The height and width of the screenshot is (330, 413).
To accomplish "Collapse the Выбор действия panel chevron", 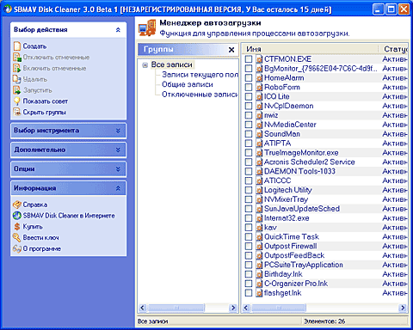I will pyautogui.click(x=118, y=30).
